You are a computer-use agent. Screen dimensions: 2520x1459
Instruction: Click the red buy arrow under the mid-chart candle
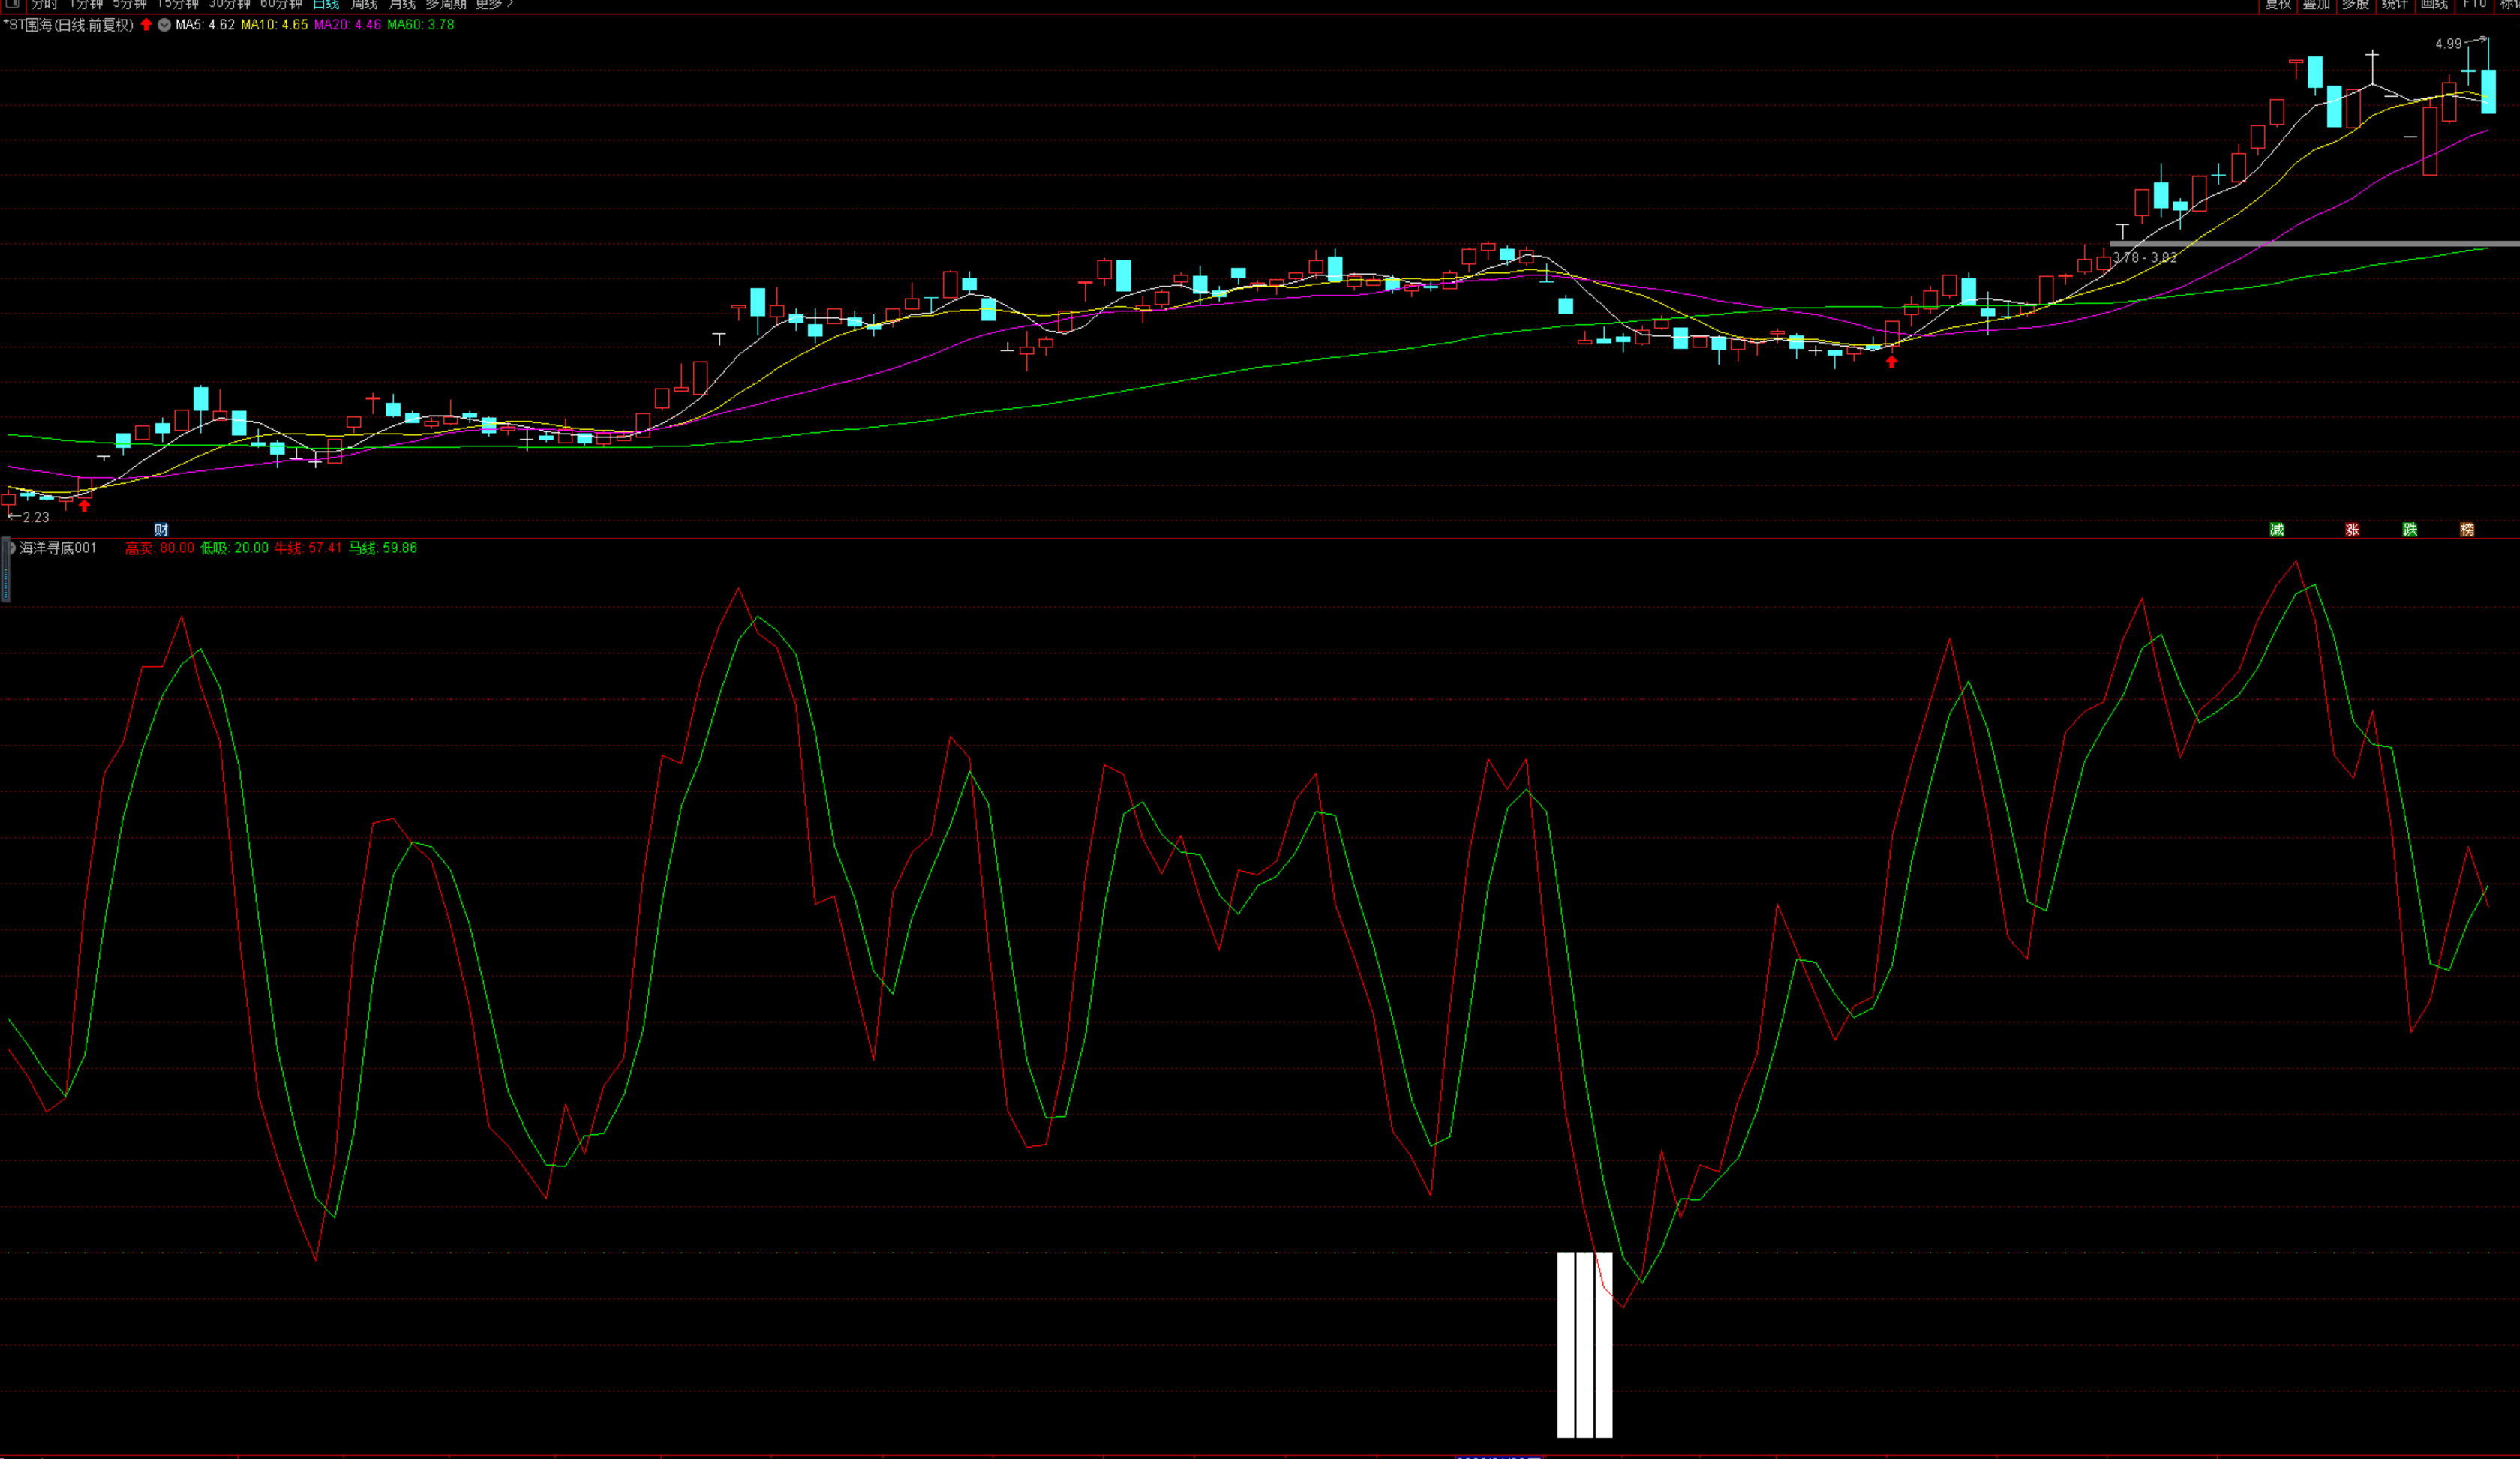[x=1891, y=361]
